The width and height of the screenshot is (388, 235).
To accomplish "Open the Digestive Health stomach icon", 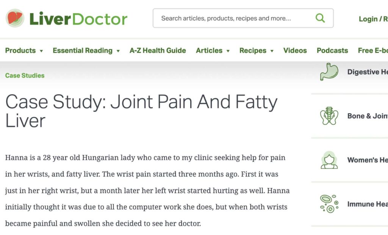I will pyautogui.click(x=329, y=72).
